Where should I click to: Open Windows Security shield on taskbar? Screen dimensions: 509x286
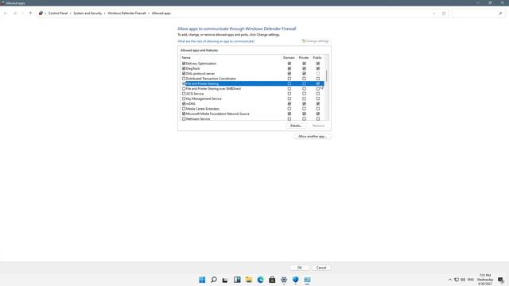tap(295, 280)
